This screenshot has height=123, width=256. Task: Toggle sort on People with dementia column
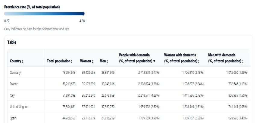click(137, 58)
